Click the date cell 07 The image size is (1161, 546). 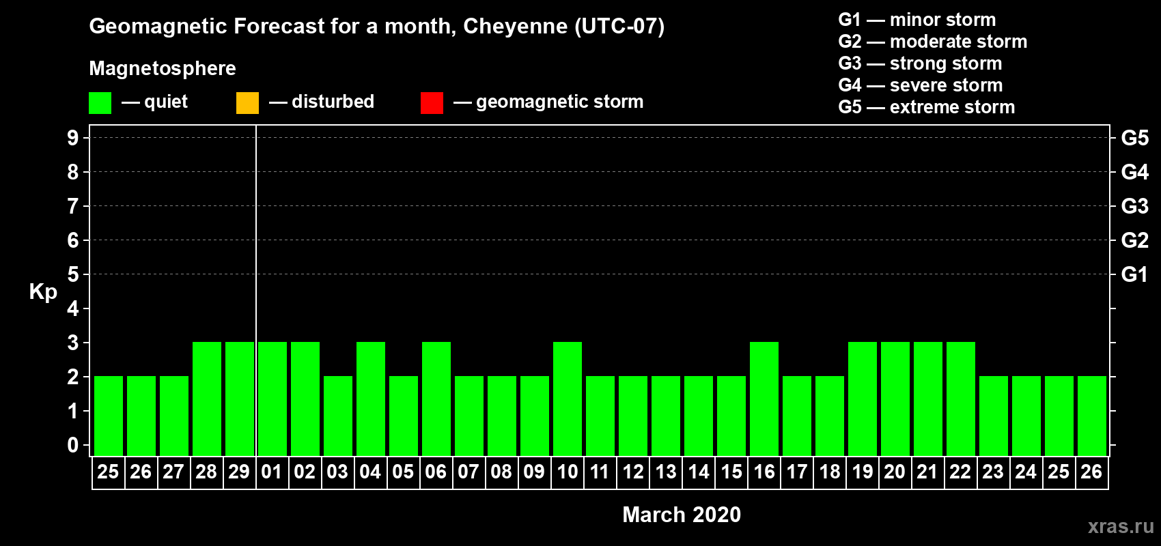click(468, 472)
